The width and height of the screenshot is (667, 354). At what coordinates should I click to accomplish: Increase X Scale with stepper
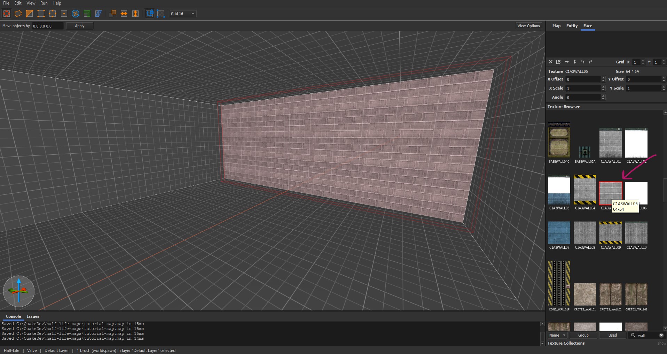click(603, 87)
